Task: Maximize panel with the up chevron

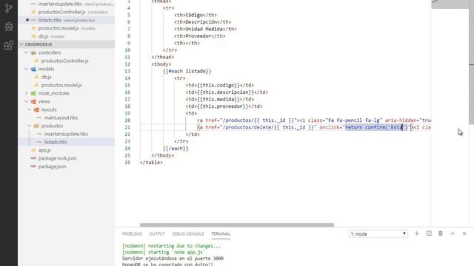Action: click(x=453, y=233)
